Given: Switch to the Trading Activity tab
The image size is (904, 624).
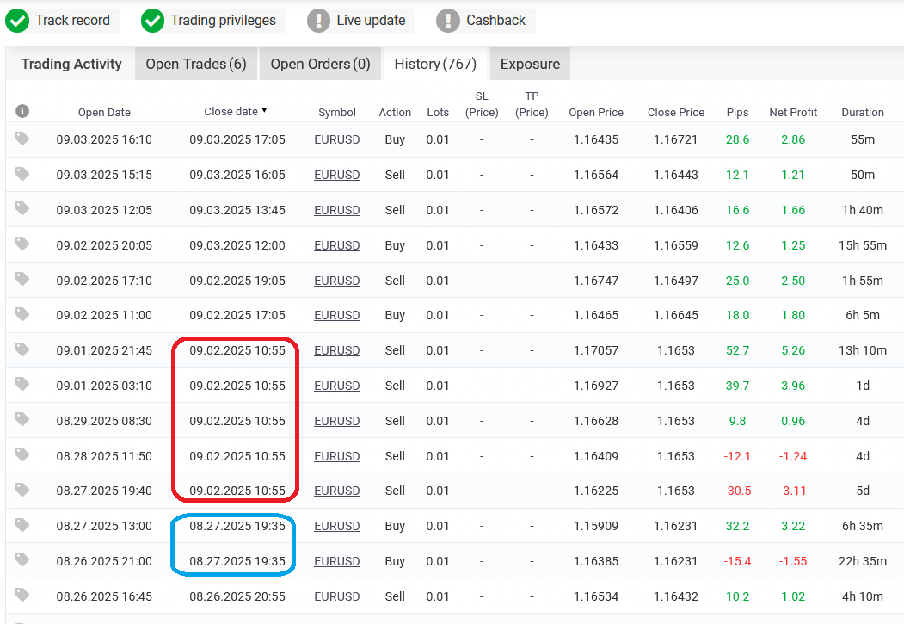Looking at the screenshot, I should pyautogui.click(x=71, y=64).
